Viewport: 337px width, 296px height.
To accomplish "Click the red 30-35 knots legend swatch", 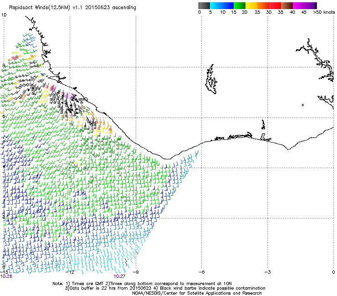I will [x=275, y=5].
